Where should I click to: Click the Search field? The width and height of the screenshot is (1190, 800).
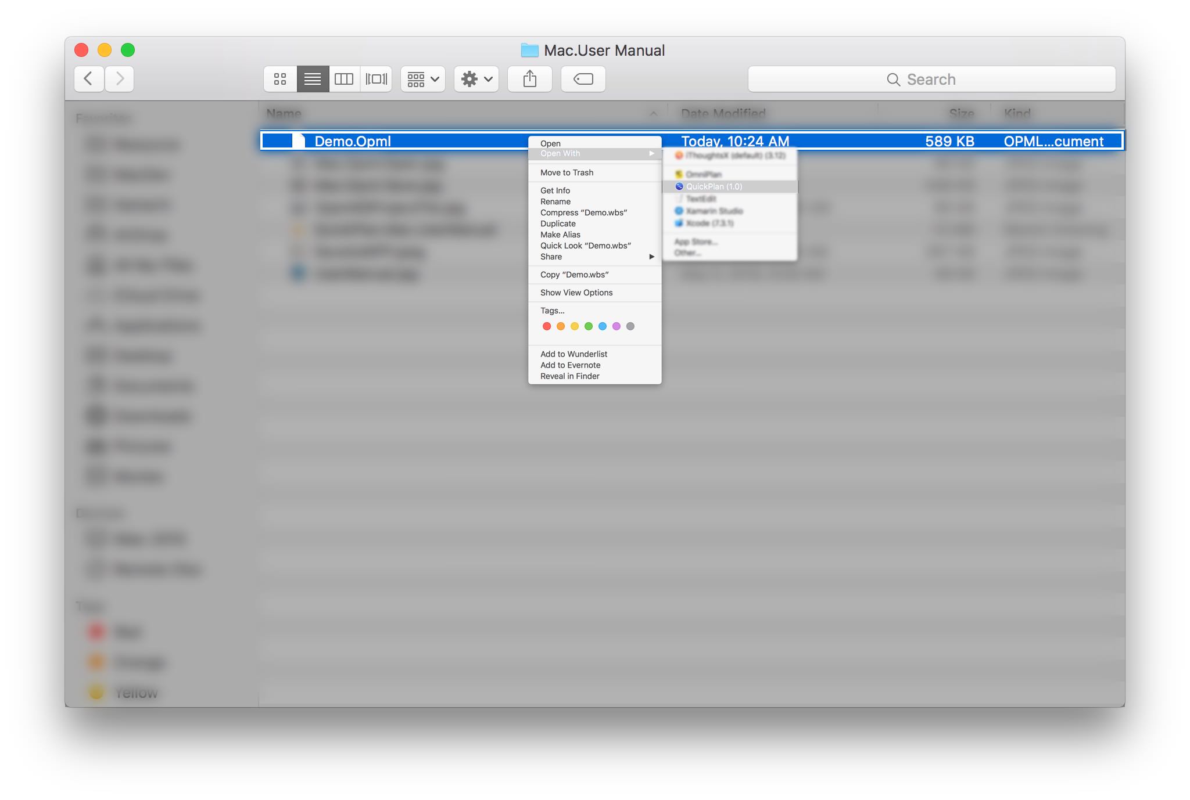[931, 79]
